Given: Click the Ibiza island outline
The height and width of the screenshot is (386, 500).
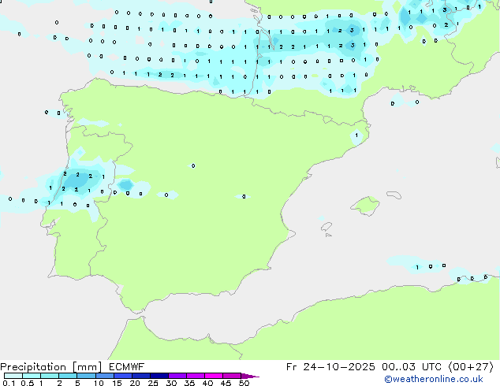Looking at the screenshot, I should point(326,227).
